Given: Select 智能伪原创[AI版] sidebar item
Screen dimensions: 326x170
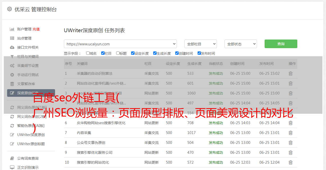Looking at the screenshot, I should (x=31, y=126).
